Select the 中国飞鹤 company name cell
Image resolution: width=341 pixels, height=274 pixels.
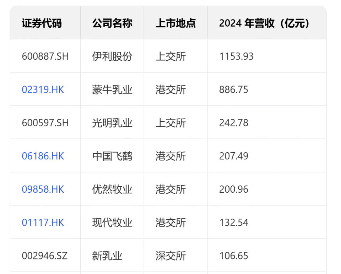(x=112, y=156)
